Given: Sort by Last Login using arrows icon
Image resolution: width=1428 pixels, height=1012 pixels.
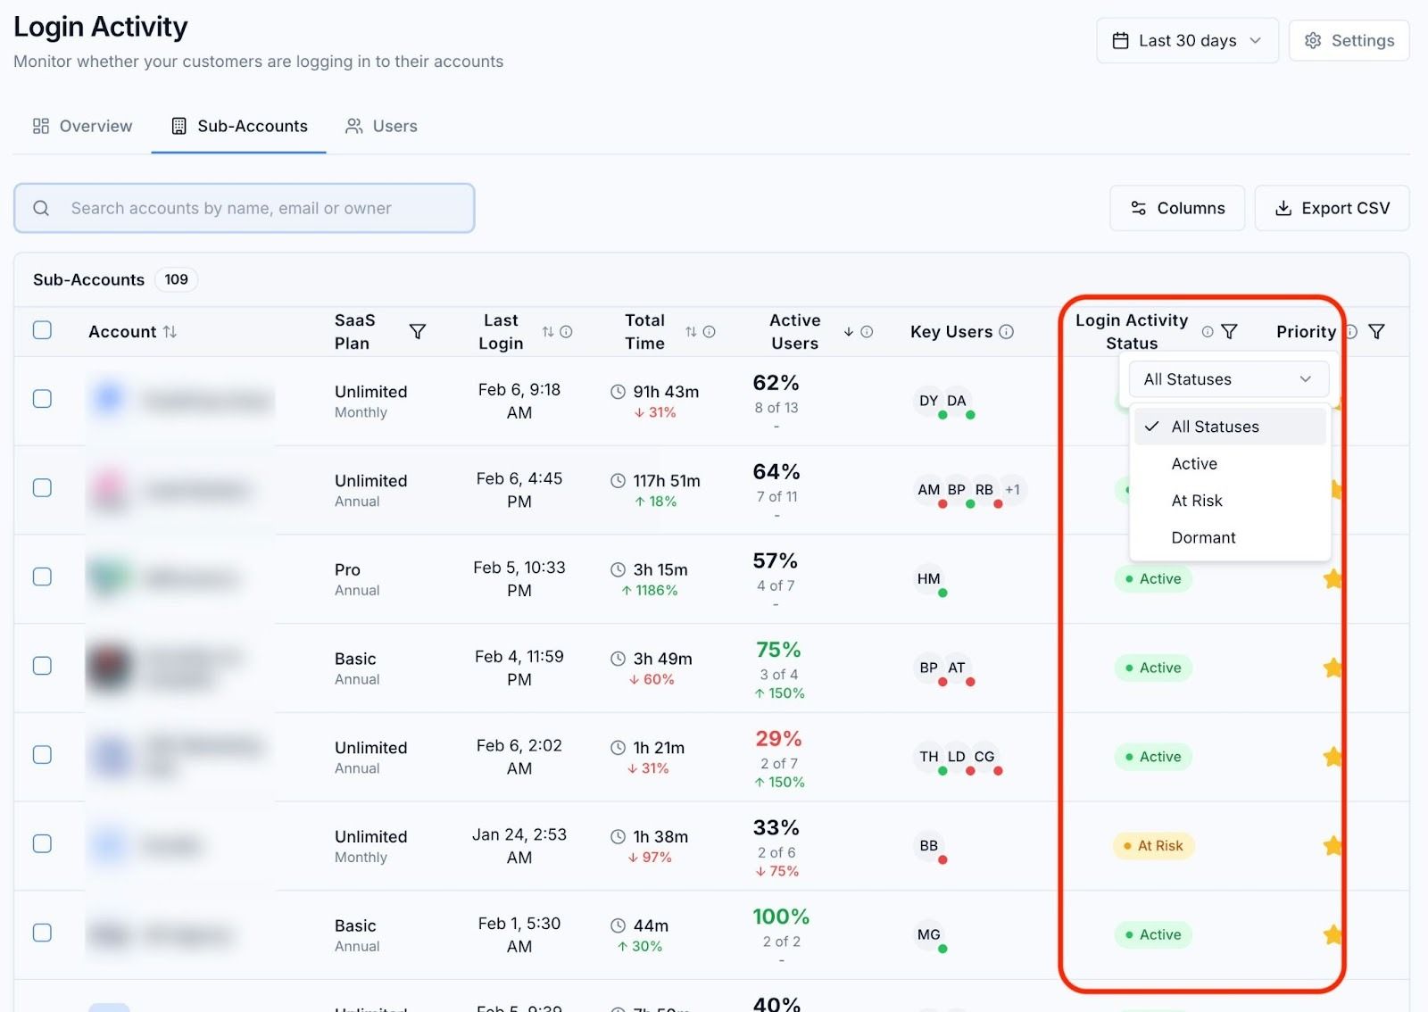Looking at the screenshot, I should point(547,332).
